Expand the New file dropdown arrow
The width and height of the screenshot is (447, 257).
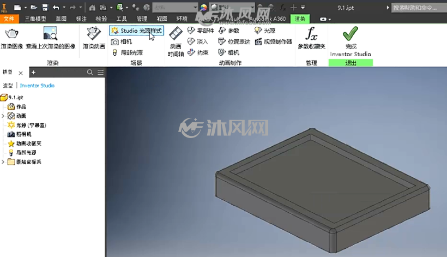coord(26,8)
